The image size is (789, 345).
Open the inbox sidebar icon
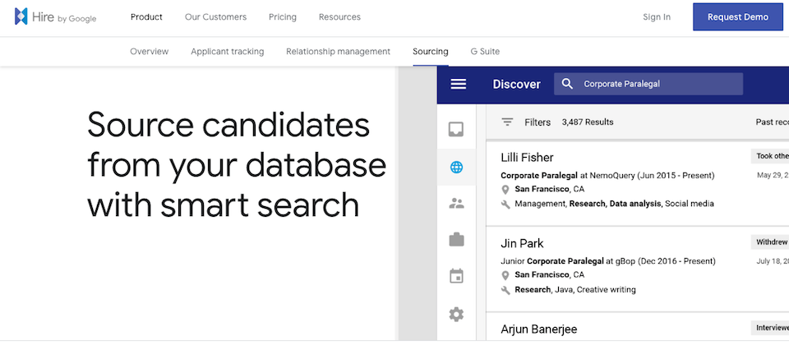(456, 130)
